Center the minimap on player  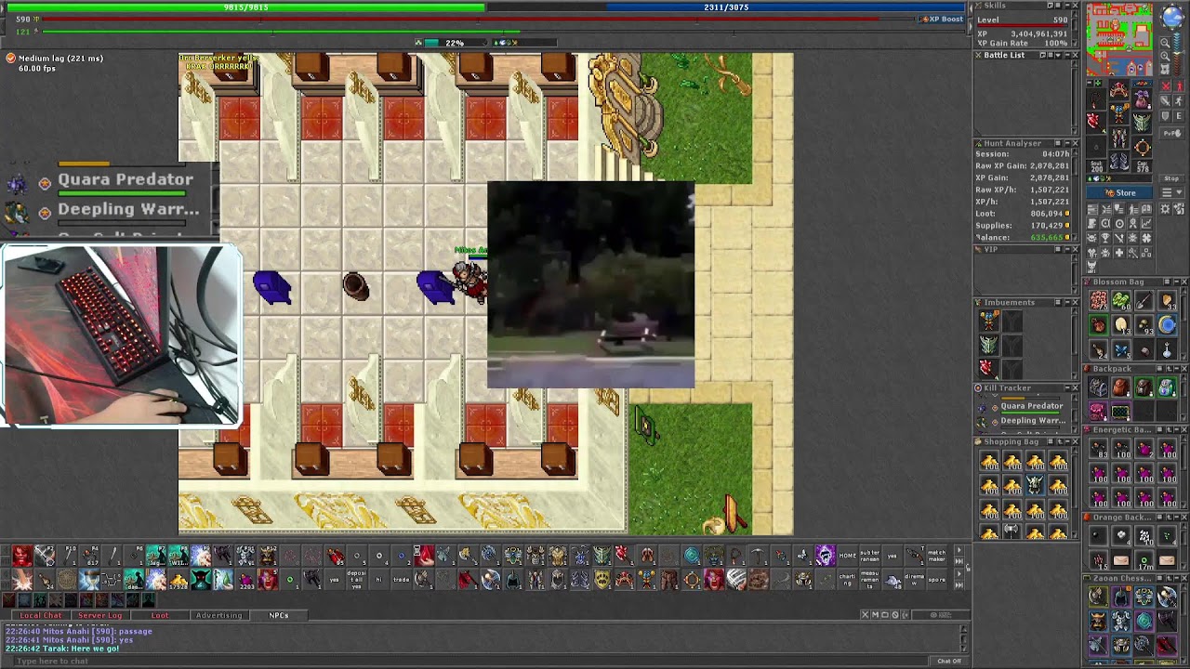[x=1166, y=69]
